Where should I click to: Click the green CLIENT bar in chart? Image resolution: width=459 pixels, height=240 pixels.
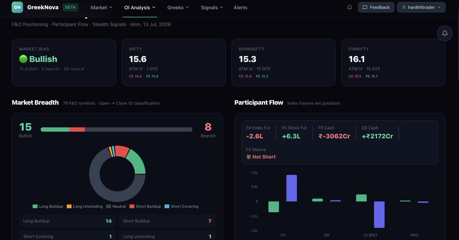pyautogui.click(x=361, y=198)
